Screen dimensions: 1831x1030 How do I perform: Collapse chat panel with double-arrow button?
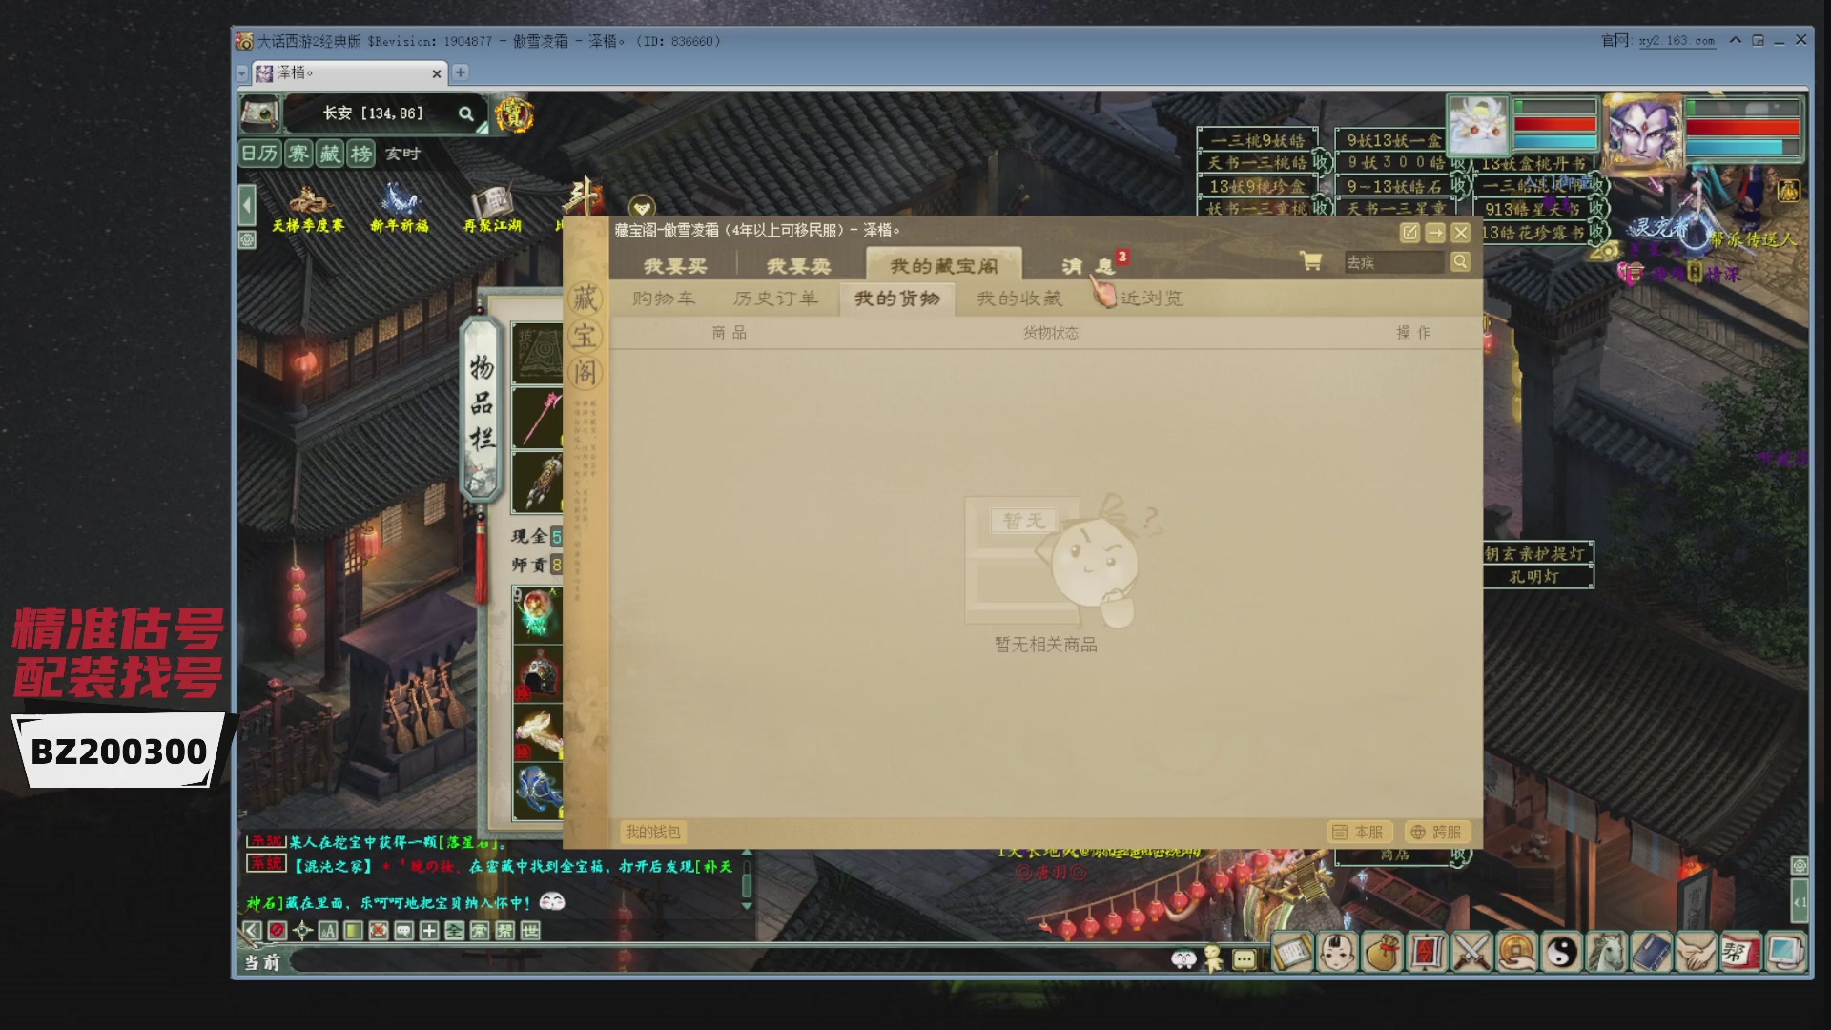(251, 930)
